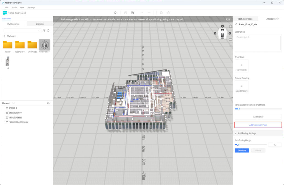Click view cube left rotate arrow

click(x=215, y=34)
